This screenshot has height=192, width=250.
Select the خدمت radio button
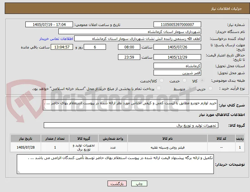[184, 80]
